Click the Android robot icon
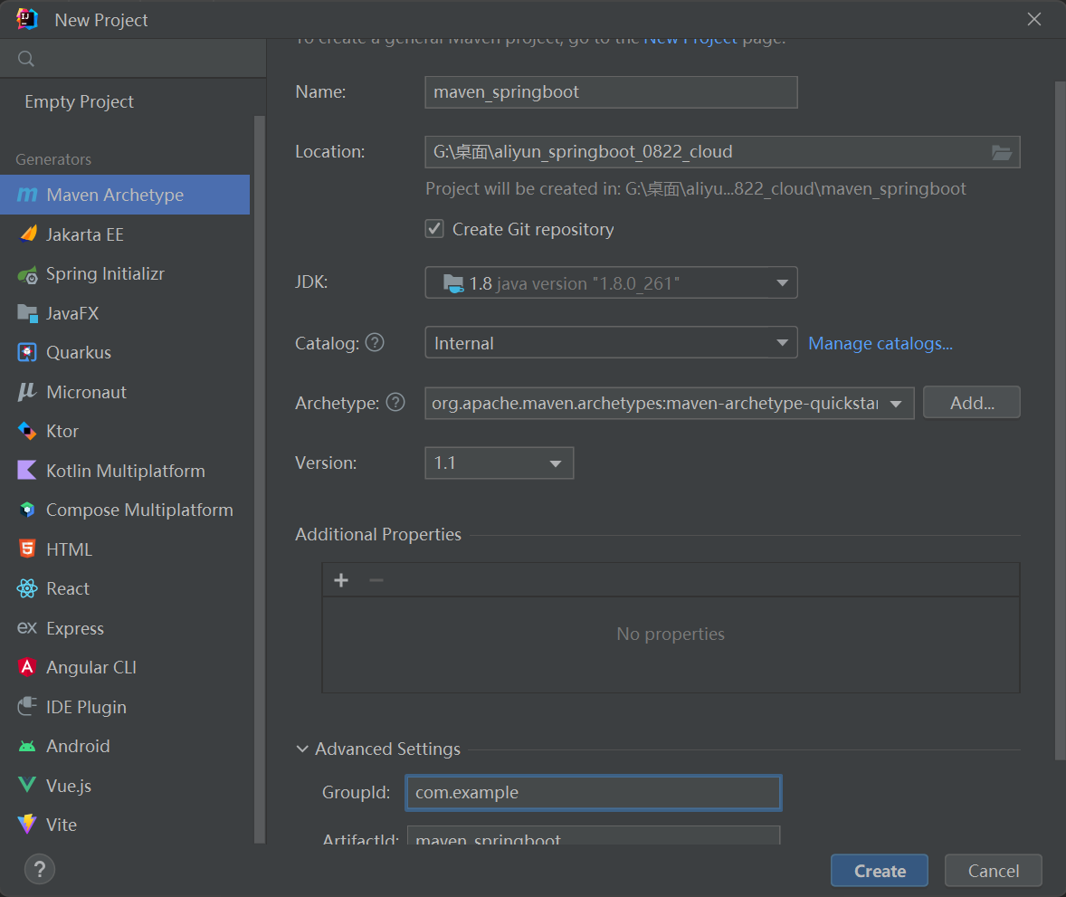1066x897 pixels. tap(27, 747)
